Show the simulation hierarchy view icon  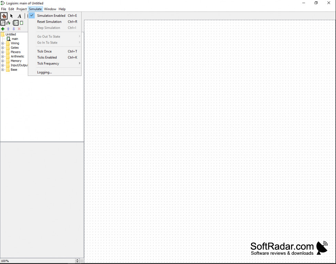click(x=8, y=23)
